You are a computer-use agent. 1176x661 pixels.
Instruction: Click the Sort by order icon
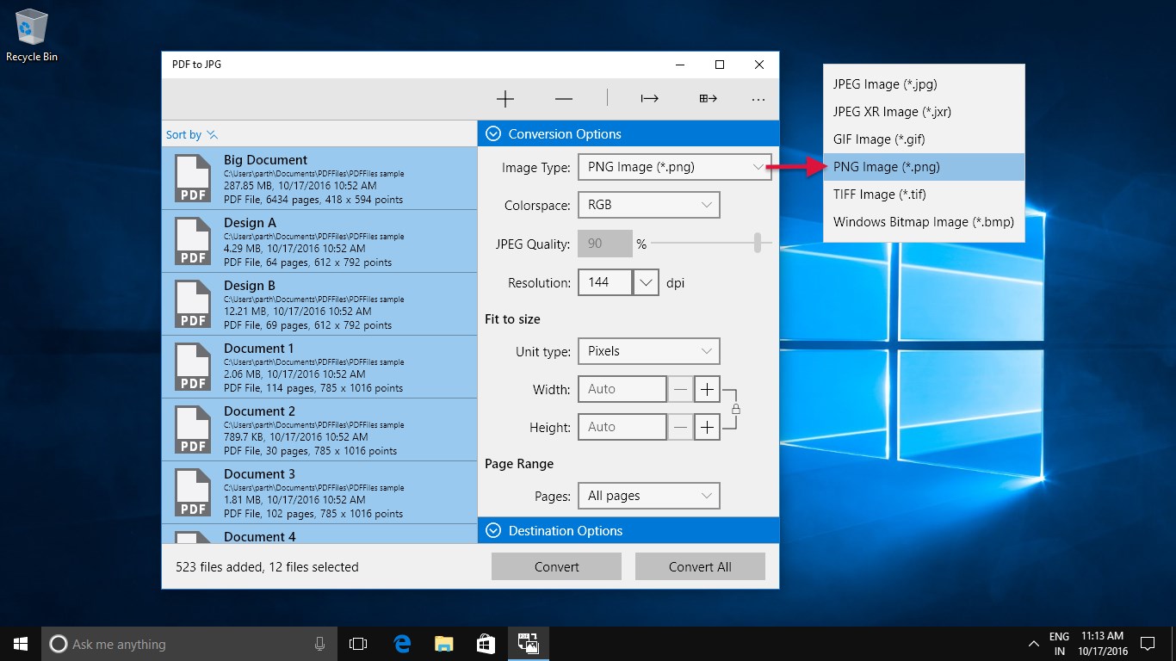click(213, 134)
